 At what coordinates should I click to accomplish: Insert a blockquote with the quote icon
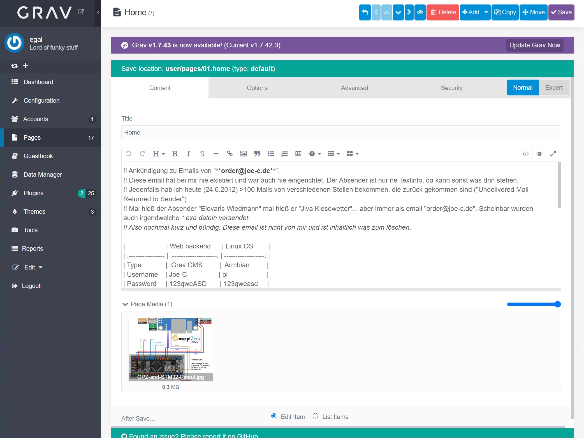click(x=257, y=154)
